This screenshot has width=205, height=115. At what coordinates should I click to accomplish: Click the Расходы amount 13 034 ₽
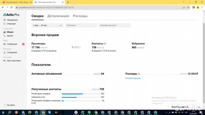point(193,74)
